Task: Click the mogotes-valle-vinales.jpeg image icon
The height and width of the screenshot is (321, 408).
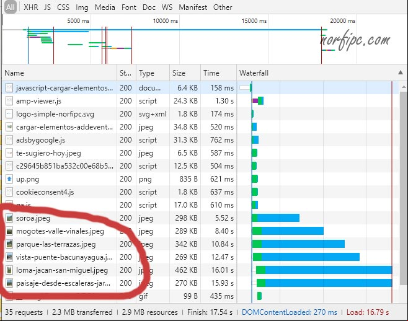Action: click(x=9, y=231)
